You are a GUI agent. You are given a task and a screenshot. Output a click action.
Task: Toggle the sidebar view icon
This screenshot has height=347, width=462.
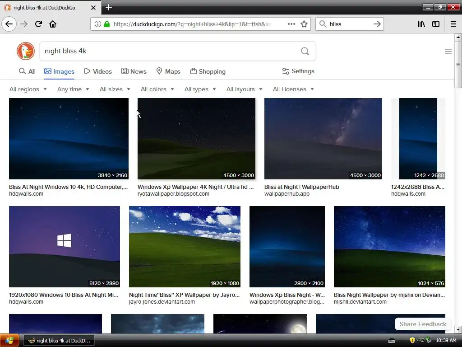click(436, 24)
